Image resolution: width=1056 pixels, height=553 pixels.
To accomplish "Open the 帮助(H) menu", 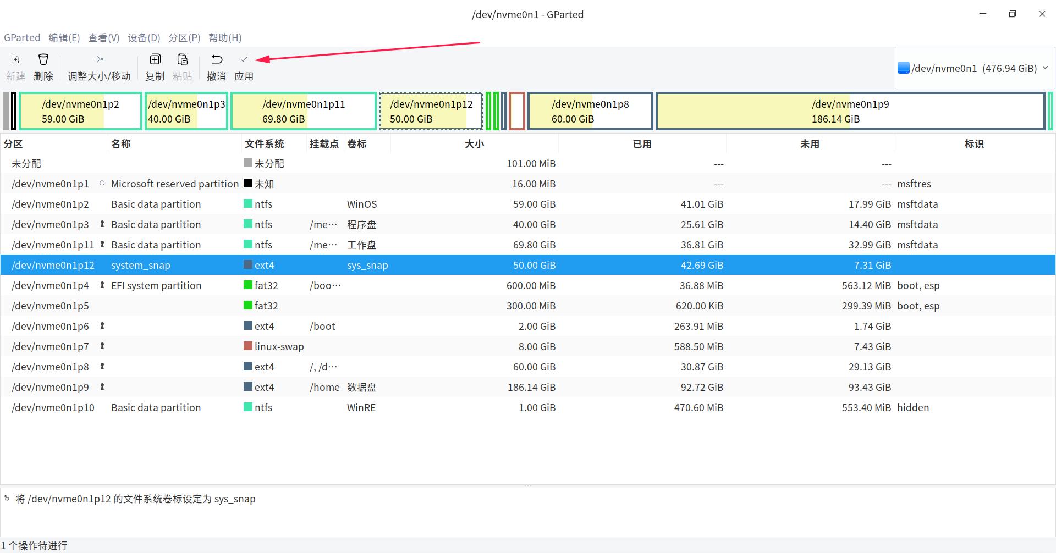I will point(225,37).
